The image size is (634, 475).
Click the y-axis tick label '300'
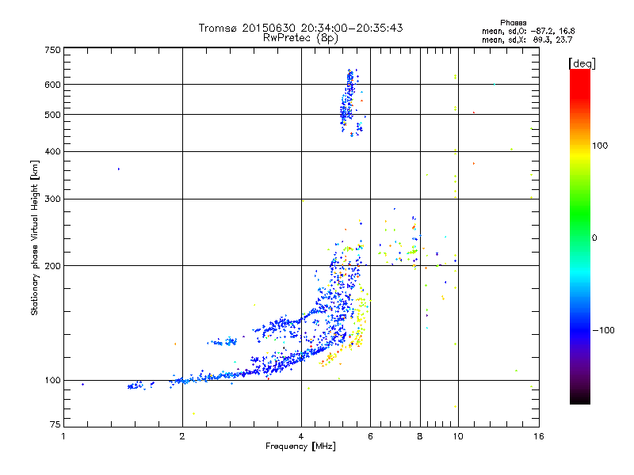coord(52,199)
